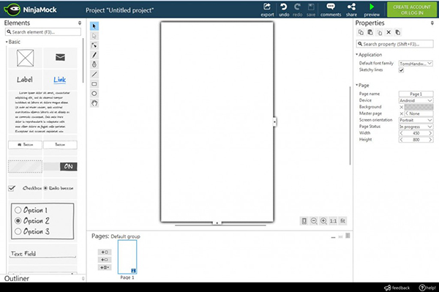Select the dashed hotspot area element
The image size is (439, 292).
click(25, 167)
